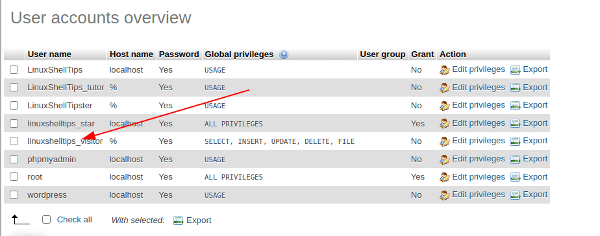The height and width of the screenshot is (236, 600).
Task: Click the Export icon in linuxshelltips_visitor row
Action: pos(516,141)
